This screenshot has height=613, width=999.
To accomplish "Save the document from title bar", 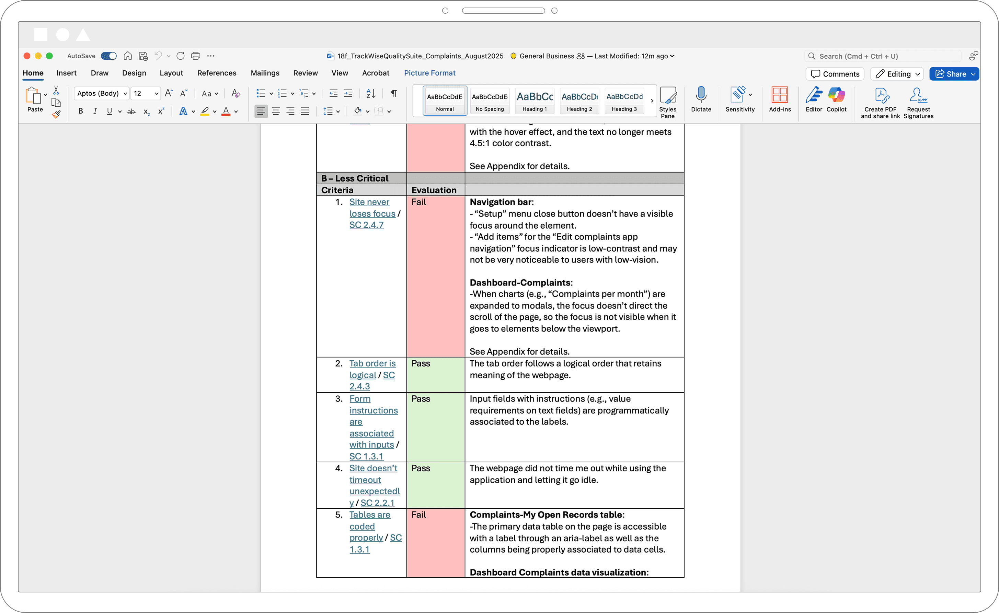I will (143, 56).
